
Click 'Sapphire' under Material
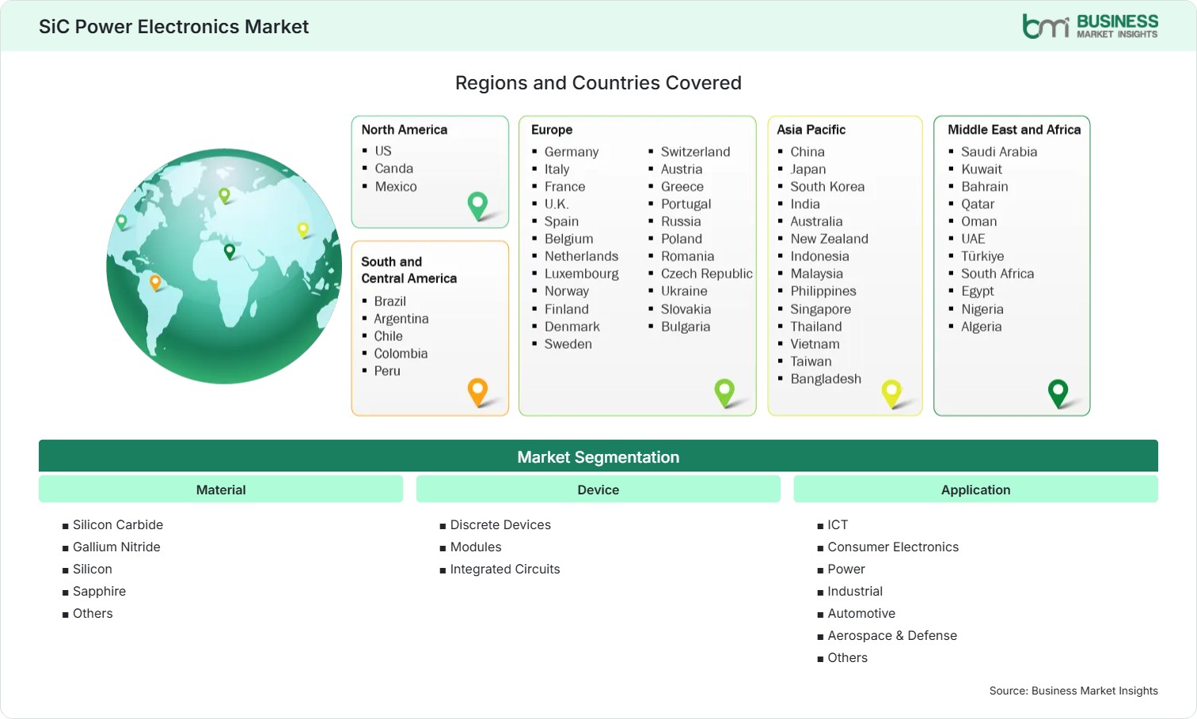coord(99,591)
